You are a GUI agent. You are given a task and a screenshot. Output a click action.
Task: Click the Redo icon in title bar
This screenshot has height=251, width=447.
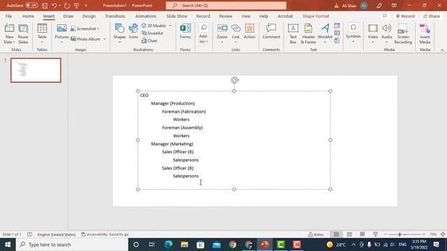(x=67, y=6)
